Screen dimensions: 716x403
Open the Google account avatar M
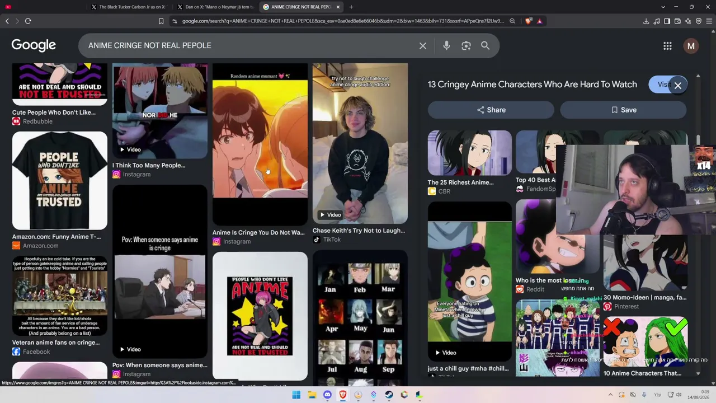(x=691, y=46)
